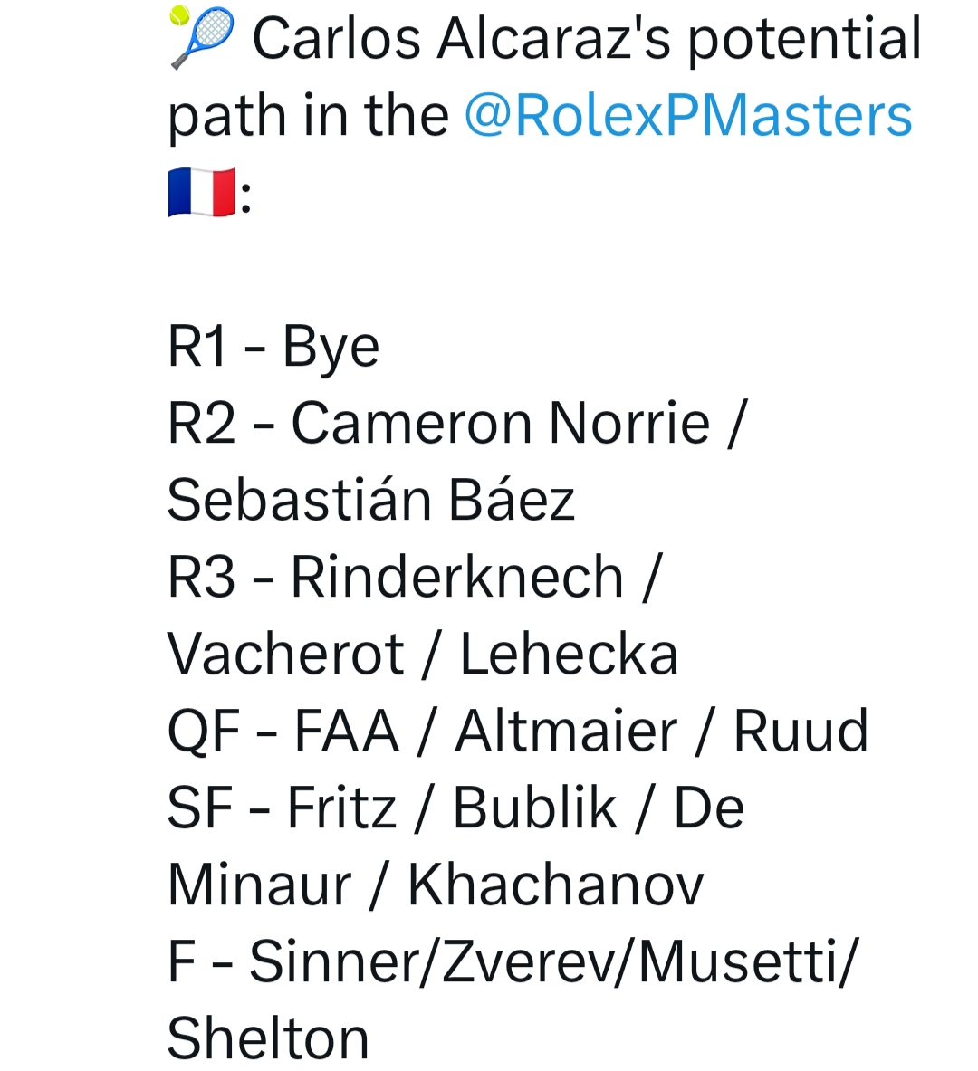
Task: Click the name "Shelton" on the last line
Action: click(x=269, y=1039)
